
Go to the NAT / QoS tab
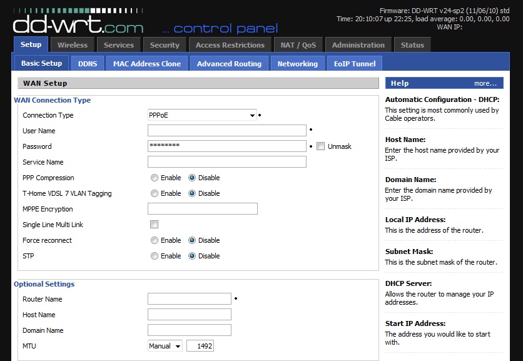click(298, 45)
